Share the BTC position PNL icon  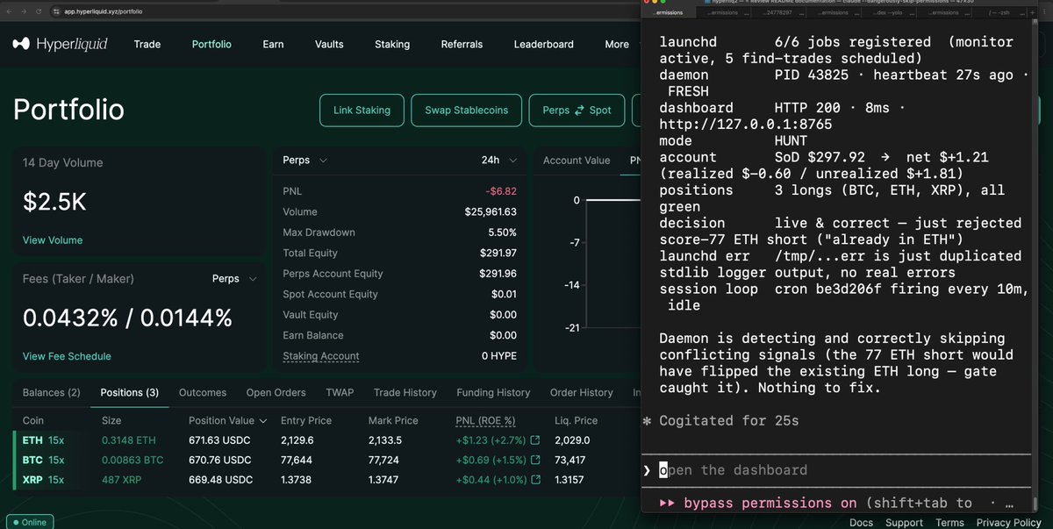tap(536, 461)
